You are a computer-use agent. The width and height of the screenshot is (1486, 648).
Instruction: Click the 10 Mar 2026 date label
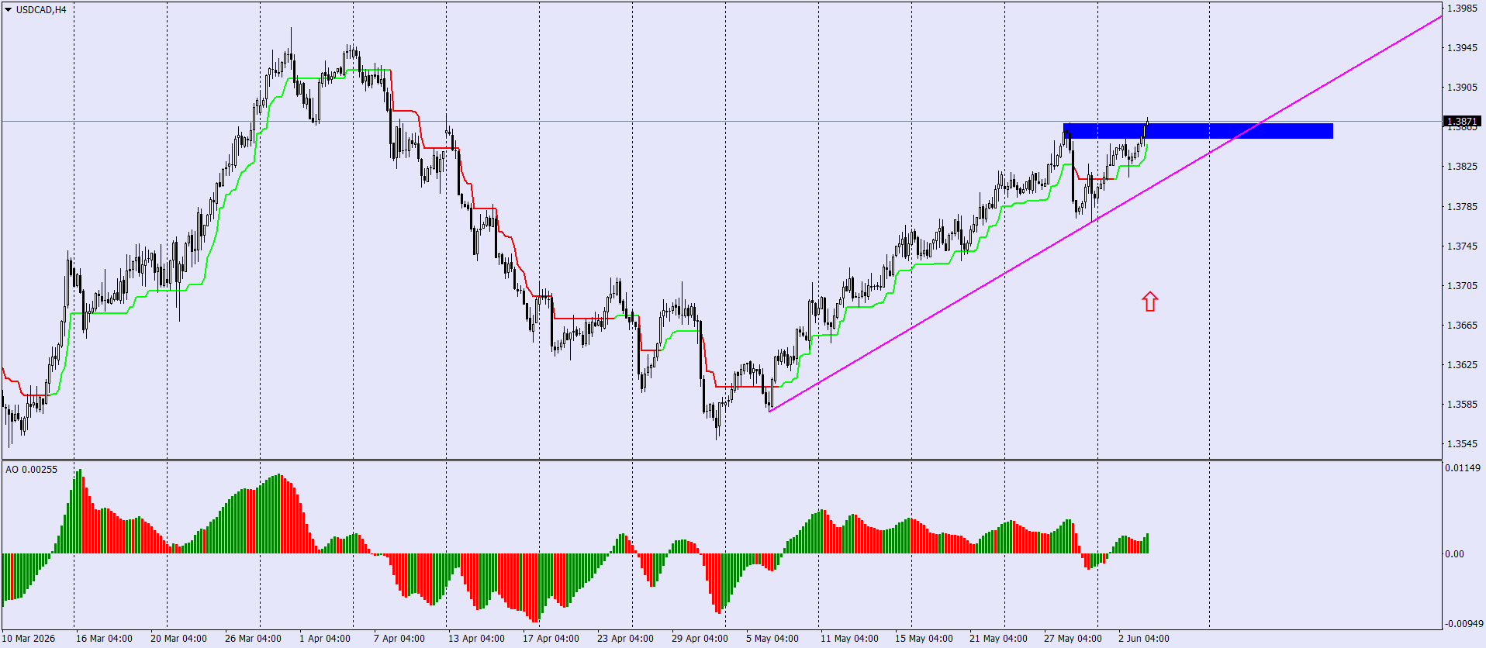pos(29,639)
